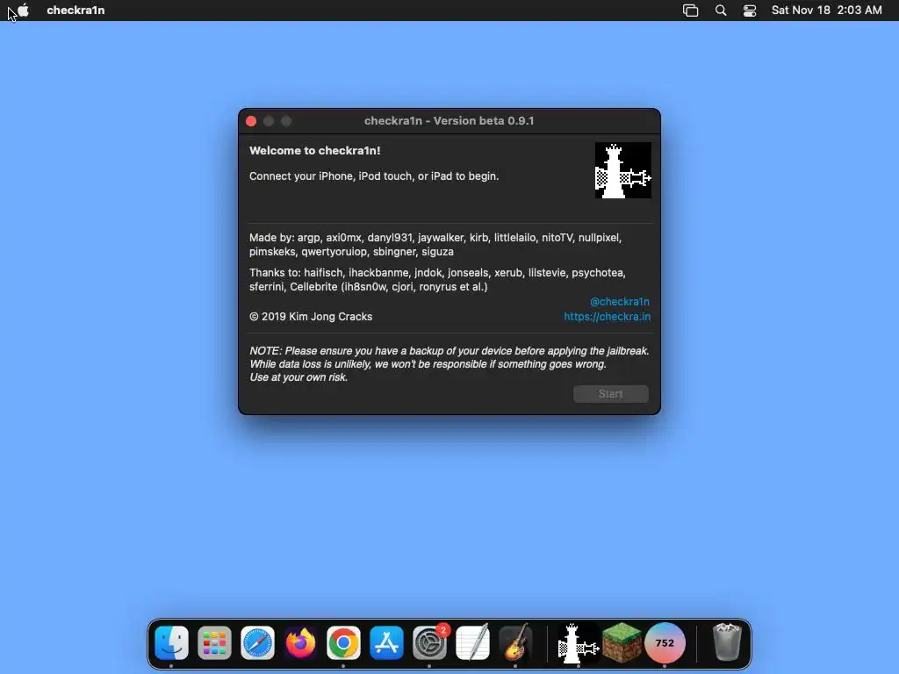The width and height of the screenshot is (899, 674).
Task: Open the checkra1n app menu
Action: click(76, 10)
